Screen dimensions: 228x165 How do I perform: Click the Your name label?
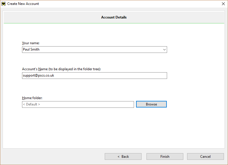pos(31,43)
